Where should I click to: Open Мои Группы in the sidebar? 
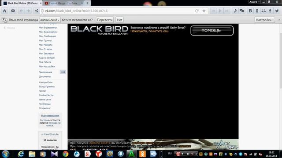tap(45, 40)
